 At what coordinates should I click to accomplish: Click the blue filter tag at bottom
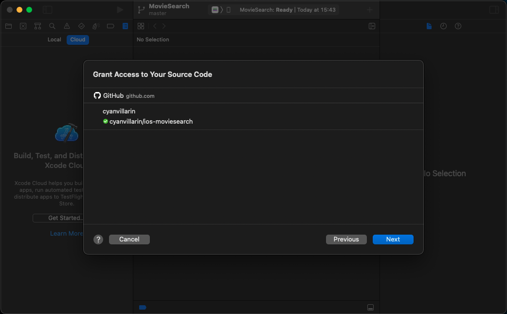click(x=143, y=307)
